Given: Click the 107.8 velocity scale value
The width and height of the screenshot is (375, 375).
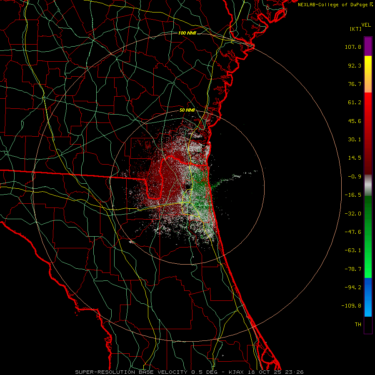Looking at the screenshot, I should click(353, 47).
